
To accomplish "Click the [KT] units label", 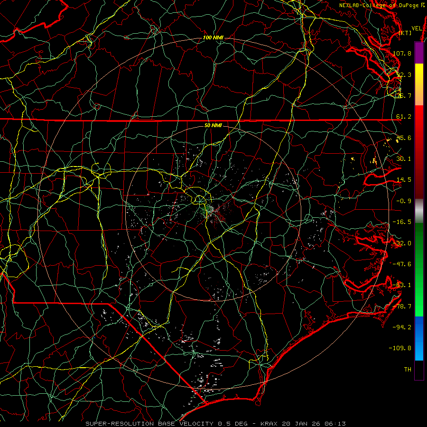I will [405, 33].
